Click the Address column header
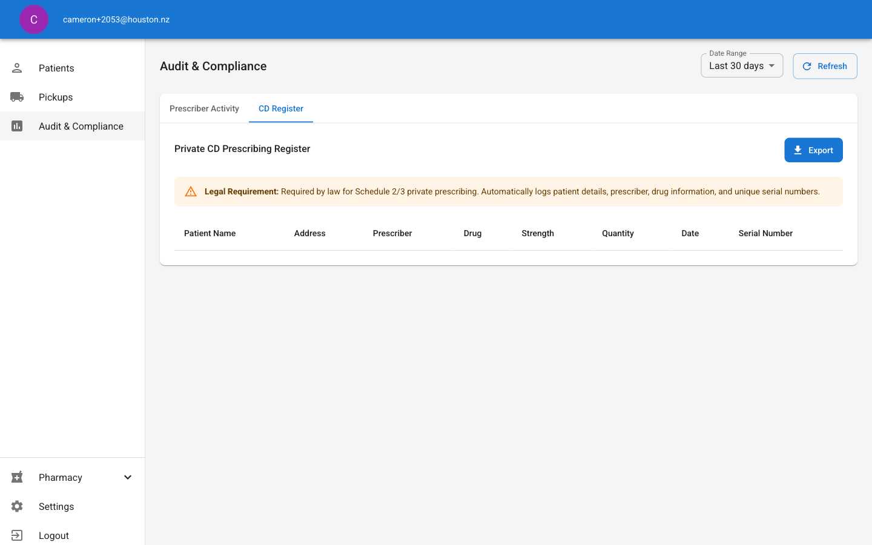Screen dimensions: 872x545 click(x=310, y=233)
